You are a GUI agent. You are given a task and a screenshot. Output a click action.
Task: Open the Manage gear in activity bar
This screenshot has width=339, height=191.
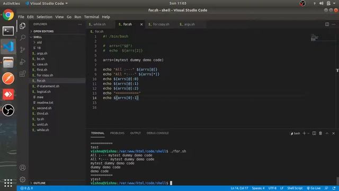22,179
